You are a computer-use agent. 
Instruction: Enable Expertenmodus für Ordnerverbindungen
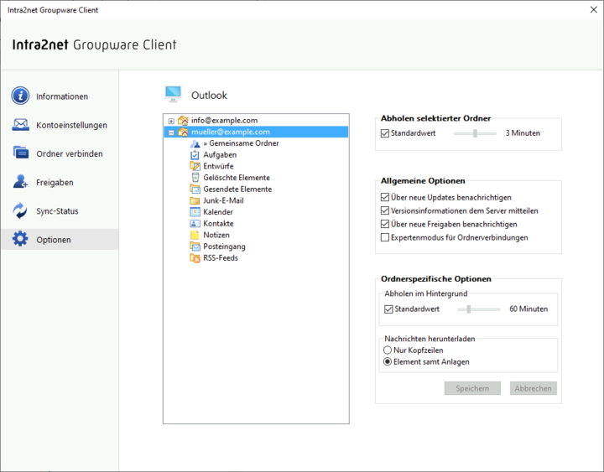click(385, 237)
